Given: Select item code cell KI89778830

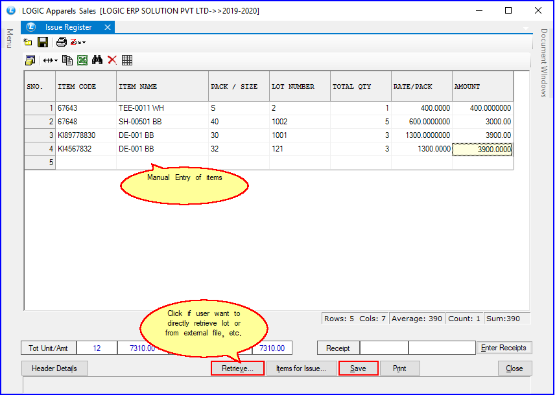Looking at the screenshot, I should pos(86,135).
